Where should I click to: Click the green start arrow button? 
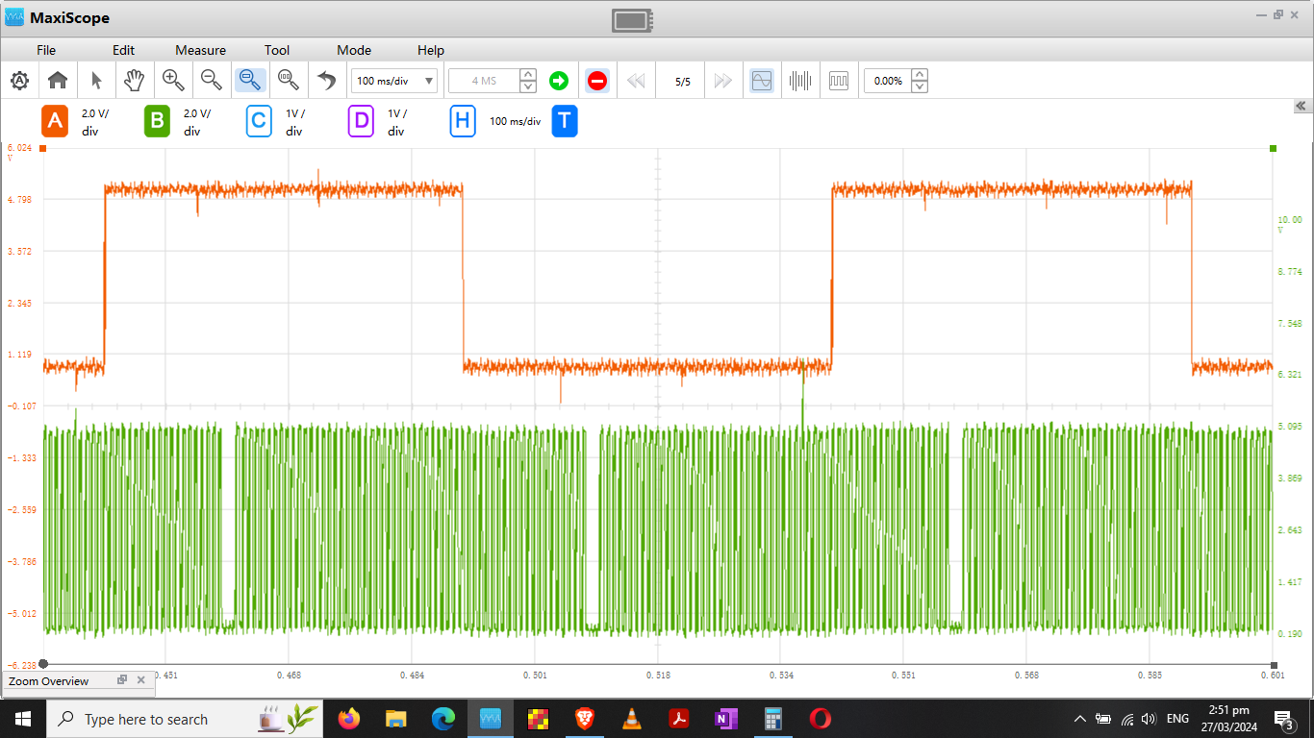pyautogui.click(x=559, y=81)
